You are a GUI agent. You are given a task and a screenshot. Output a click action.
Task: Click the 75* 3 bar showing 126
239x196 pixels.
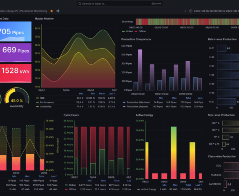click(226, 137)
